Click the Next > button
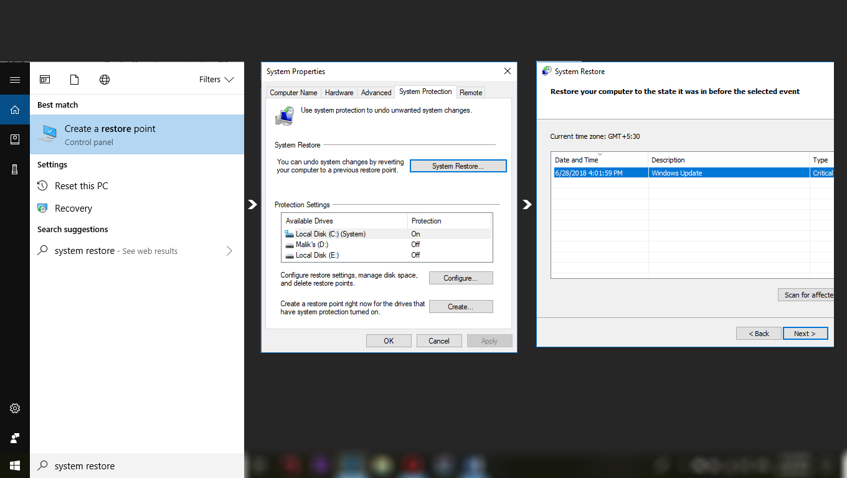 coord(805,334)
